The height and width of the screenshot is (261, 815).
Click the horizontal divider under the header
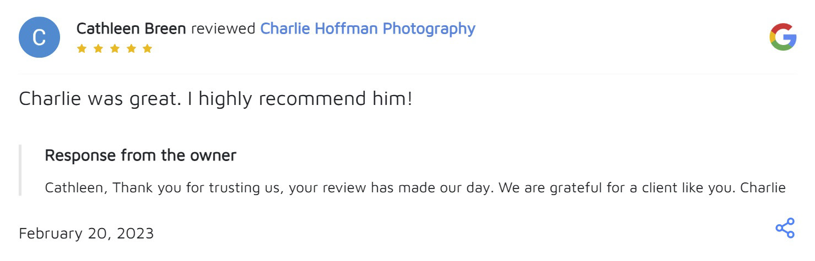[408, 74]
